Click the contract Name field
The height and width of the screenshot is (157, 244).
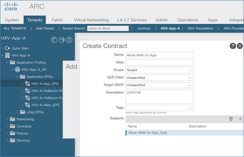[x=160, y=55]
